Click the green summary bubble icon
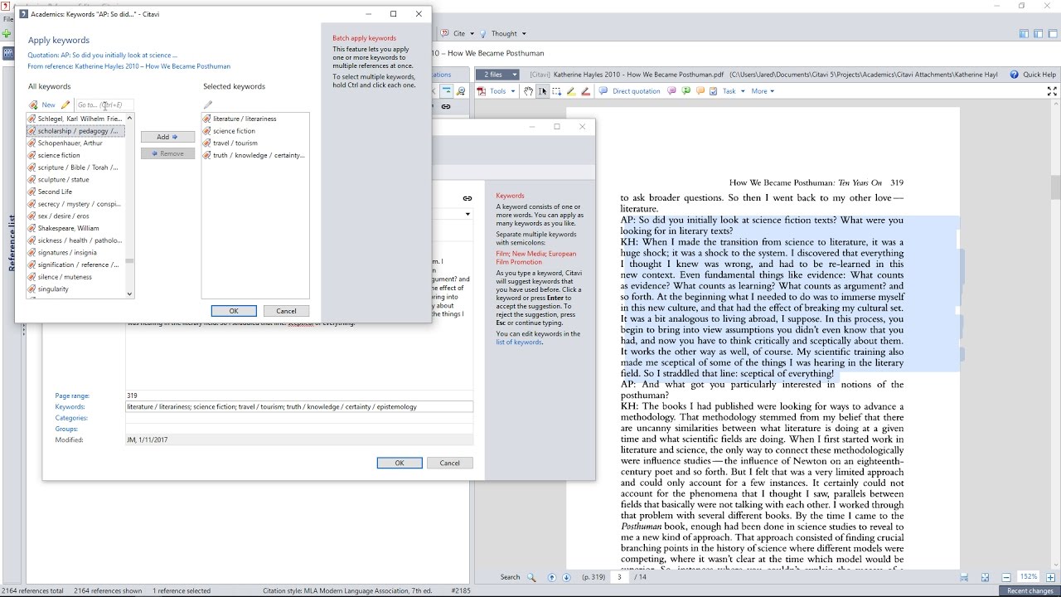Viewport: 1061px width, 597px height. coord(686,91)
